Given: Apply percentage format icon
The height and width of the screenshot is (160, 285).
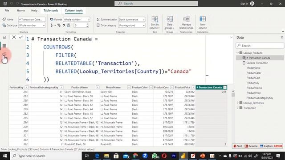Looking at the screenshot, I should 59,25.
